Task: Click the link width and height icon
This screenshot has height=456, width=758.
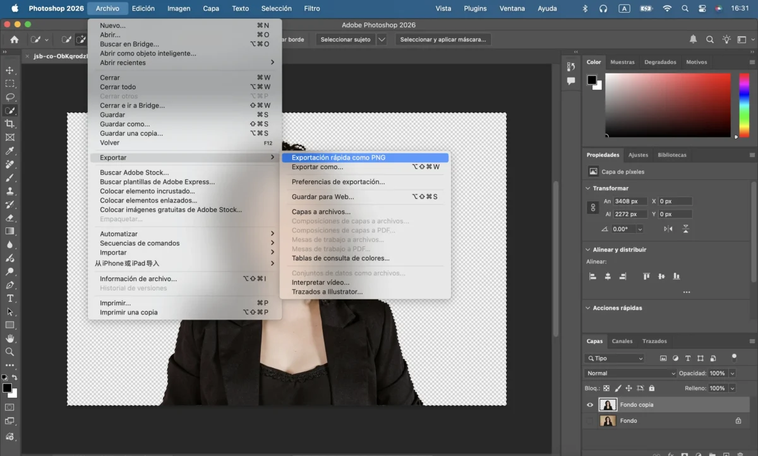Action: click(593, 207)
